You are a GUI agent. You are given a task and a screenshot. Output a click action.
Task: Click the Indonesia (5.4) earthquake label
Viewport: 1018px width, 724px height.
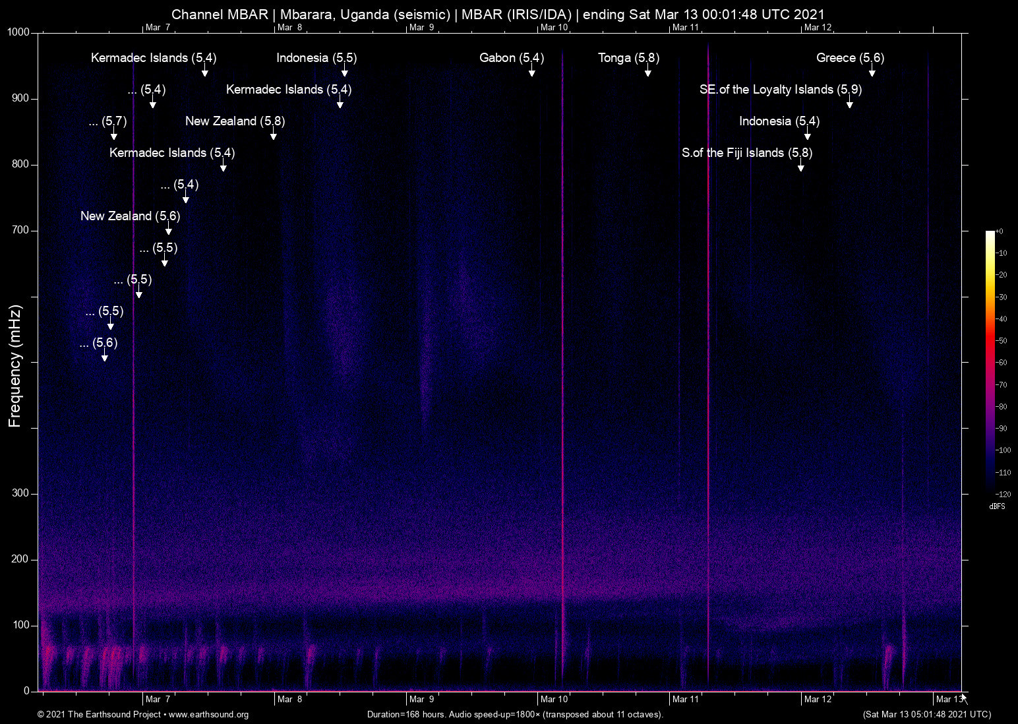779,121
